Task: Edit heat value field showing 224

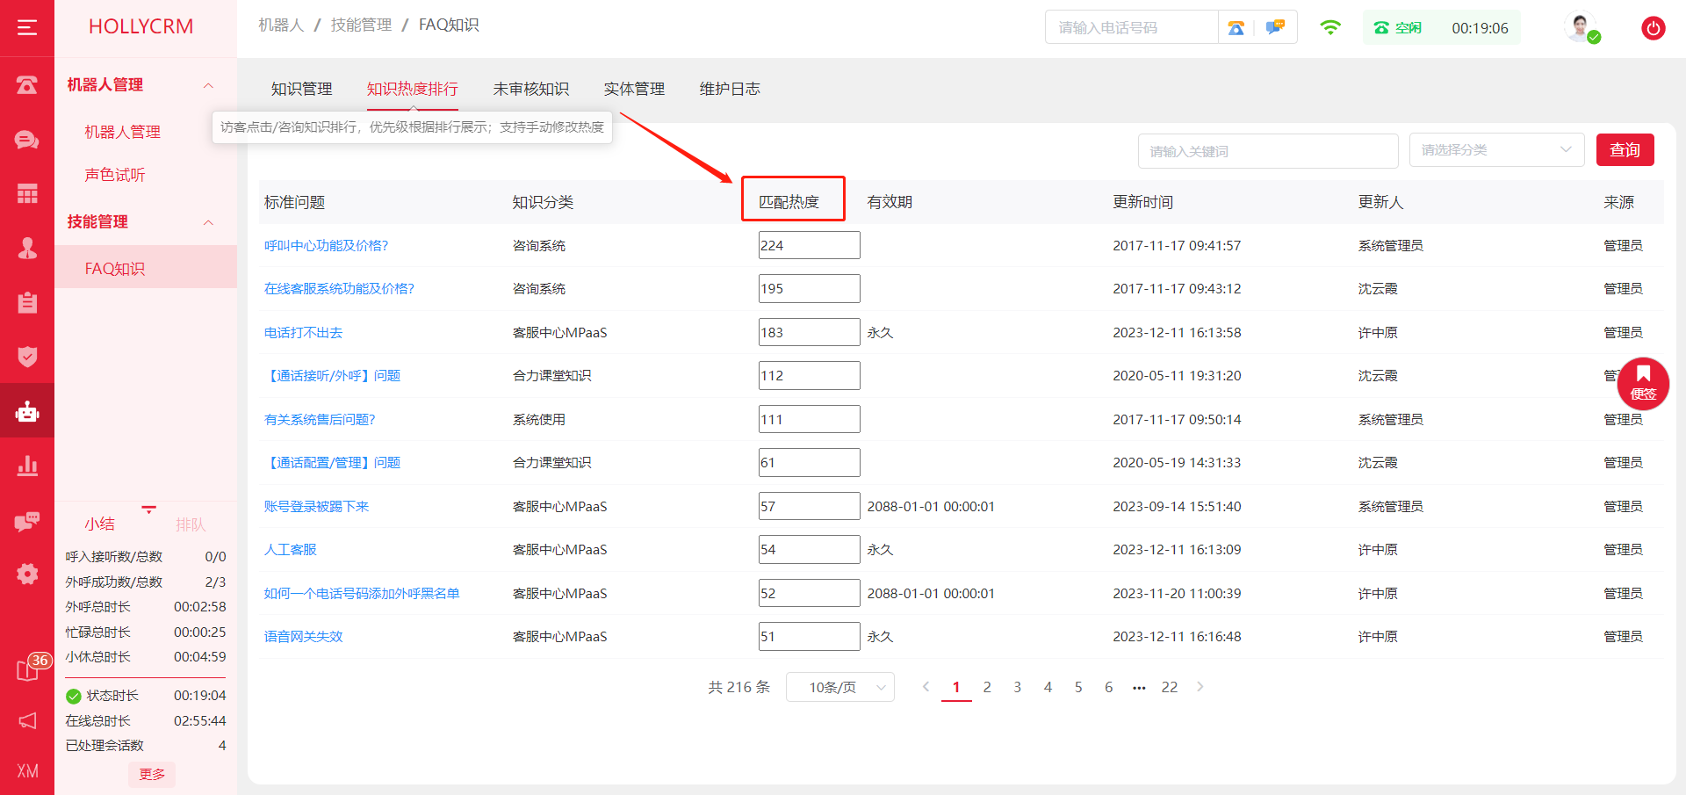Action: point(809,246)
